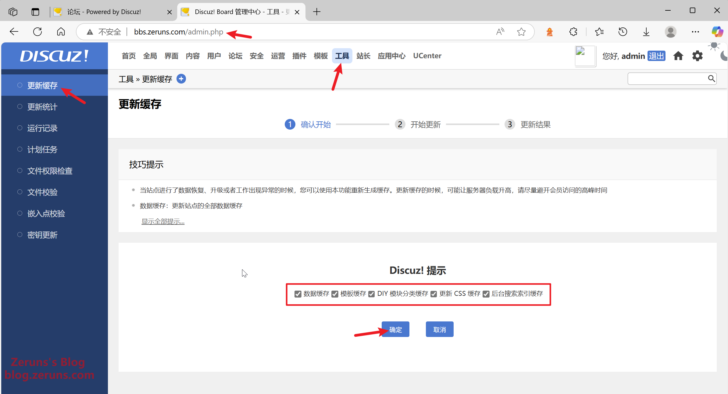Close the 论坛 - Powered by Discuz! tab
Image resolution: width=728 pixels, height=394 pixels.
(170, 12)
